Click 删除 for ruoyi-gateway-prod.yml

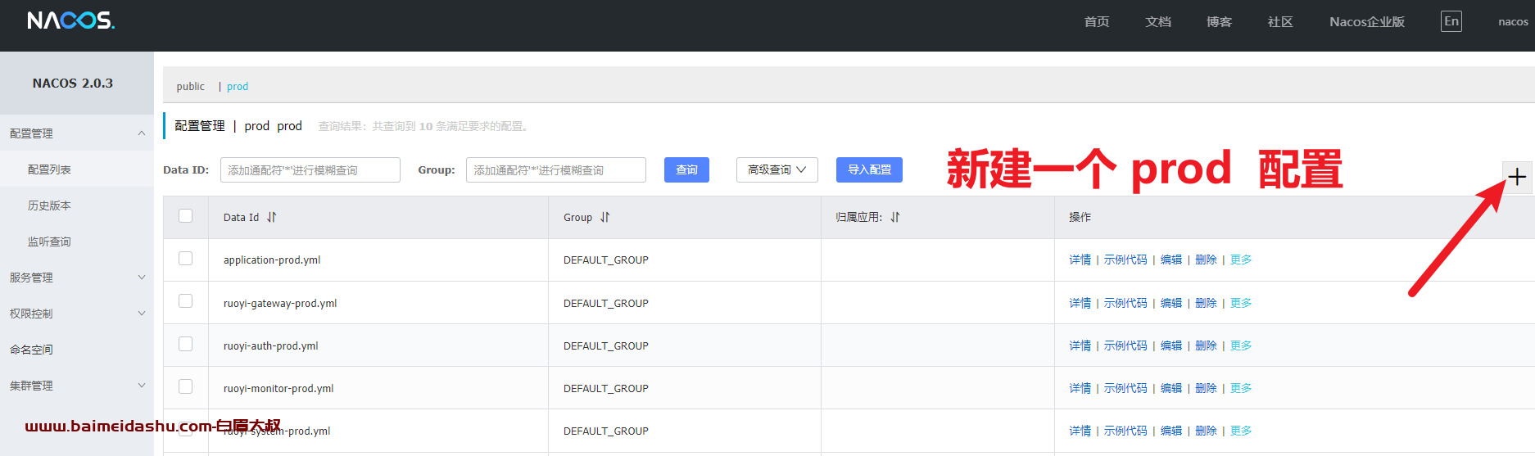1206,303
